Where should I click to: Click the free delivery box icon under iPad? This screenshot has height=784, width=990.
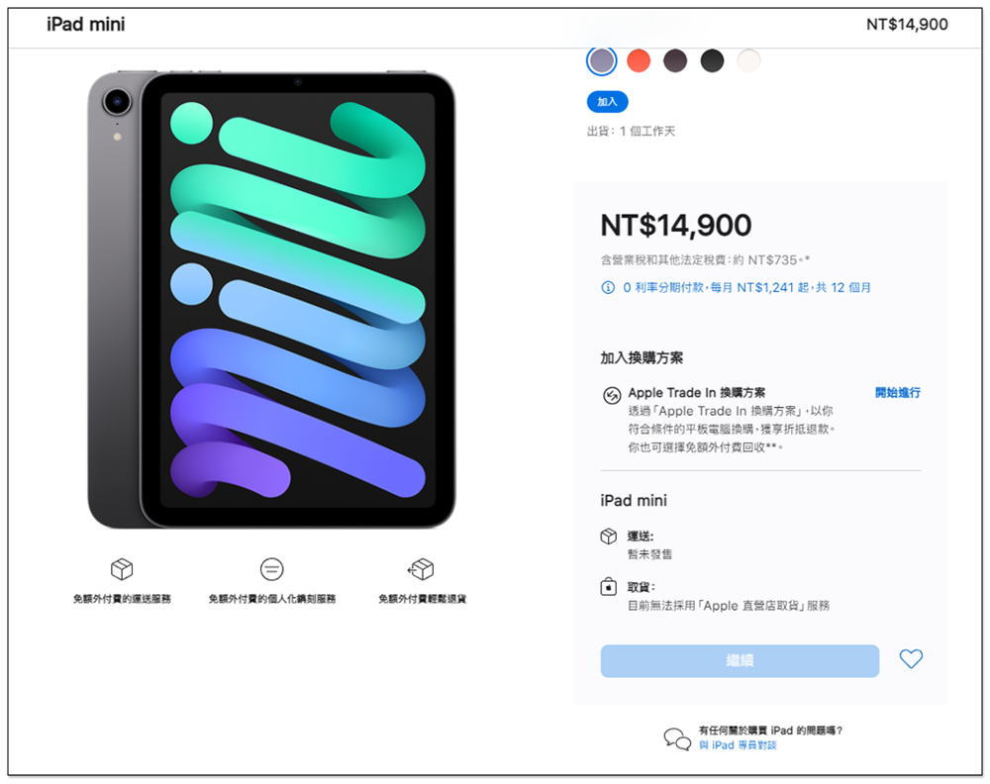coord(122,569)
